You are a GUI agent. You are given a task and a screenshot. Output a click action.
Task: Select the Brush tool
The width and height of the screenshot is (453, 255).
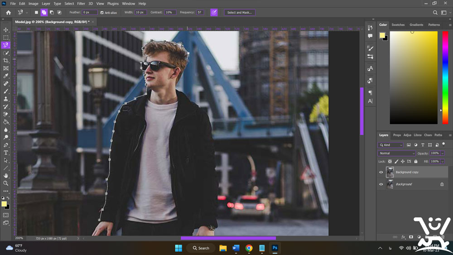pos(6,91)
